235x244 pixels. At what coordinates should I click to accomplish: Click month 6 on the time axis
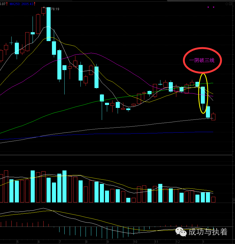point(39,242)
